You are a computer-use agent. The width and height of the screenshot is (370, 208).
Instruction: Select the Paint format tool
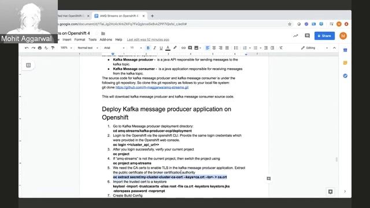click(53, 48)
